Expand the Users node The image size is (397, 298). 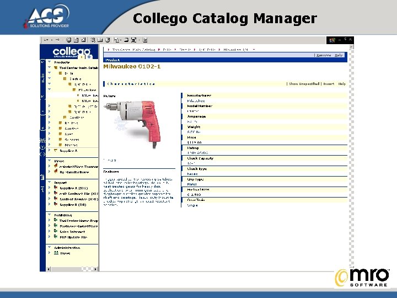coord(50,253)
